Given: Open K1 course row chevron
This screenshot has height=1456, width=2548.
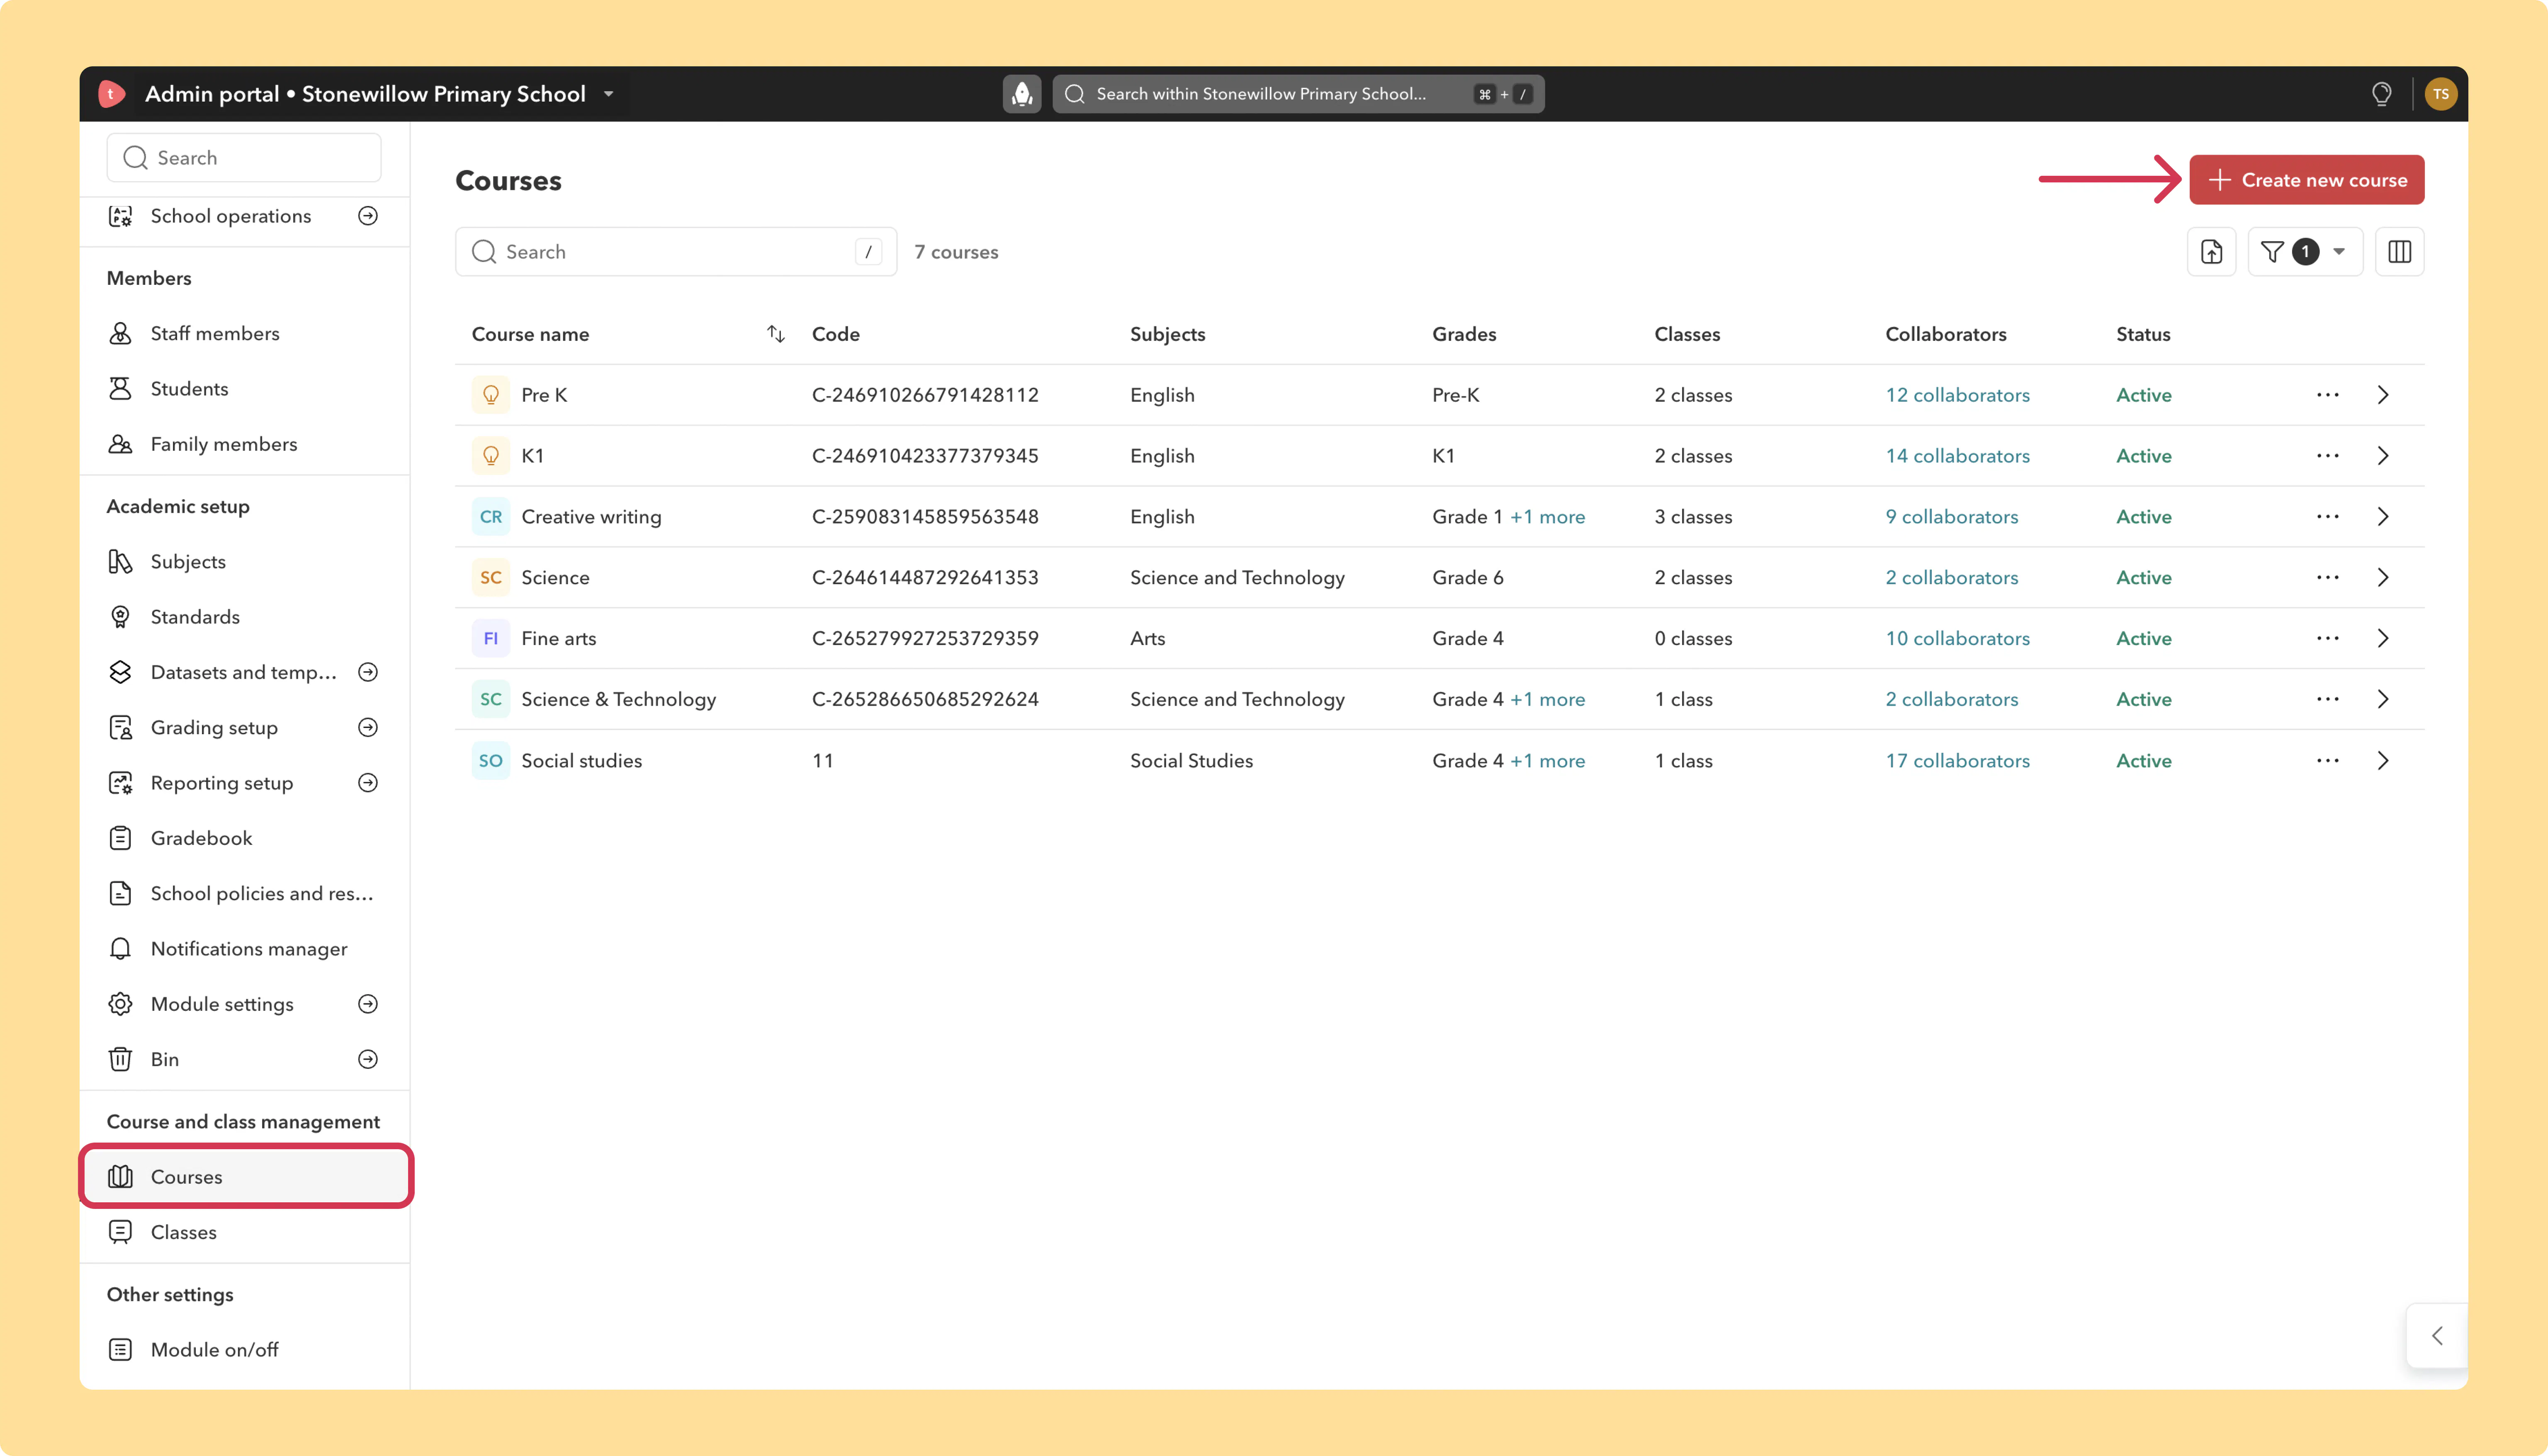Looking at the screenshot, I should pyautogui.click(x=2383, y=456).
